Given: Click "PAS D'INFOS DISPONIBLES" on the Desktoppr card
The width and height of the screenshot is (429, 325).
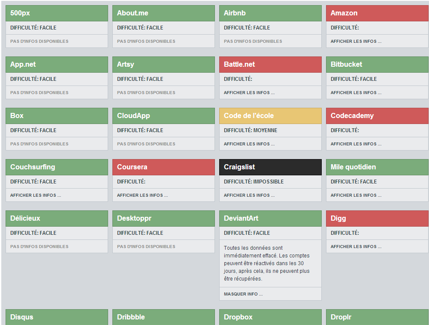Looking at the screenshot, I should pos(146,246).
